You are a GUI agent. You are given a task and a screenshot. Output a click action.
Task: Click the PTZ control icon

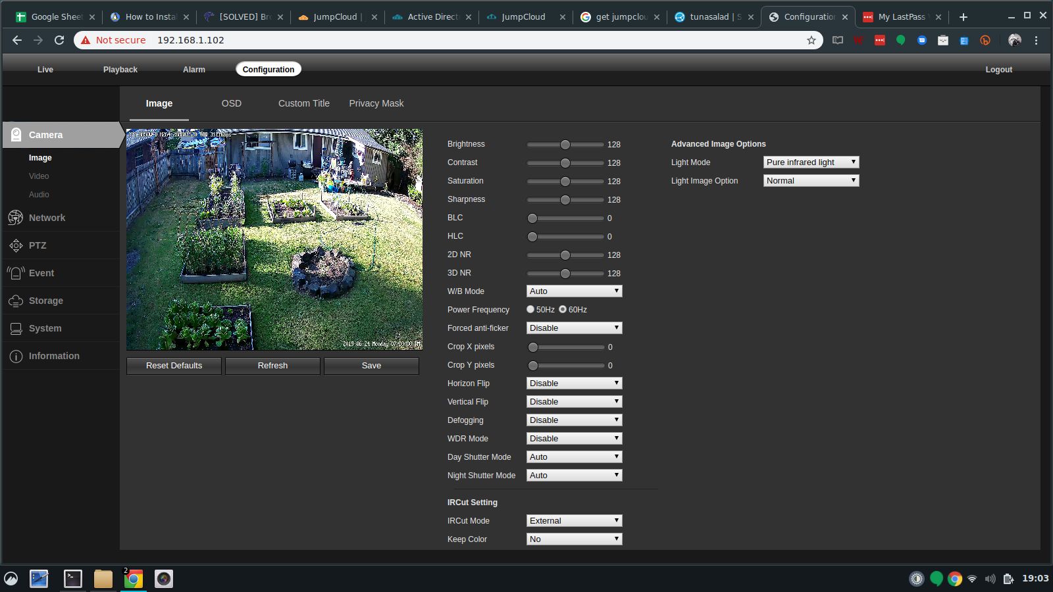pos(16,245)
